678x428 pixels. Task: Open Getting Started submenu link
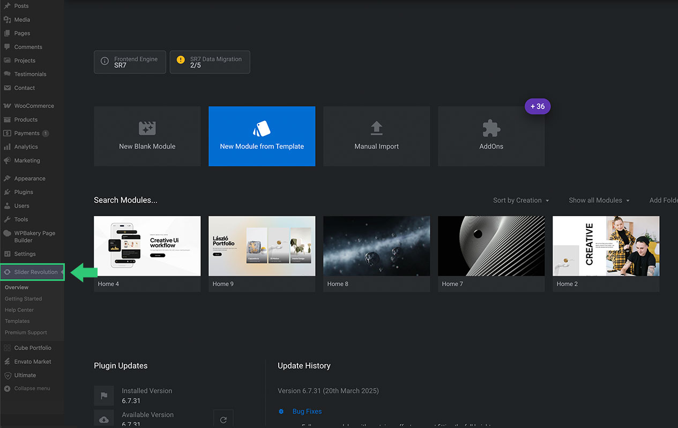click(x=23, y=299)
